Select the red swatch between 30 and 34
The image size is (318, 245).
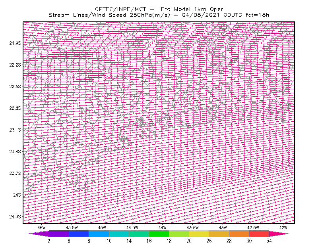coord(259,234)
